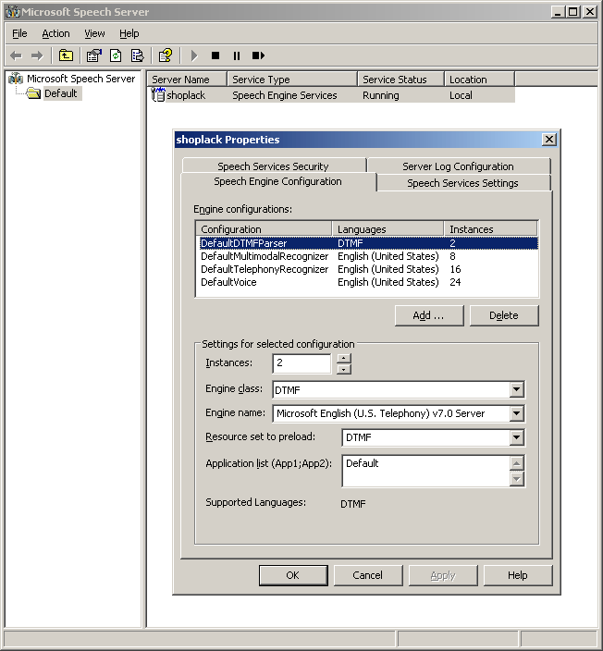
Task: Close the shoplack Properties dialog
Action: [x=549, y=140]
